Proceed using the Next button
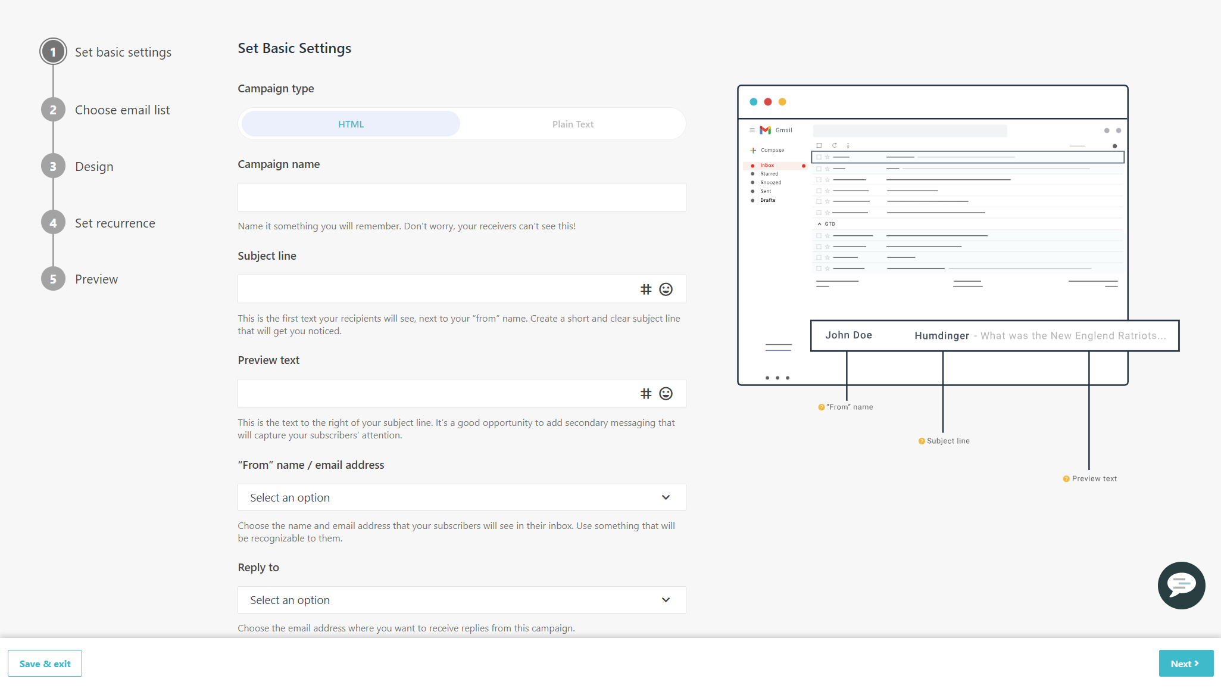The width and height of the screenshot is (1221, 688). click(x=1186, y=663)
